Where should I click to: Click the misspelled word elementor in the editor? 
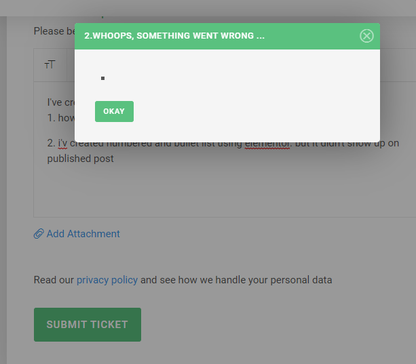pos(267,144)
